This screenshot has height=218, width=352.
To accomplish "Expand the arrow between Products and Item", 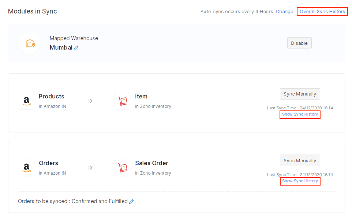I will point(90,101).
